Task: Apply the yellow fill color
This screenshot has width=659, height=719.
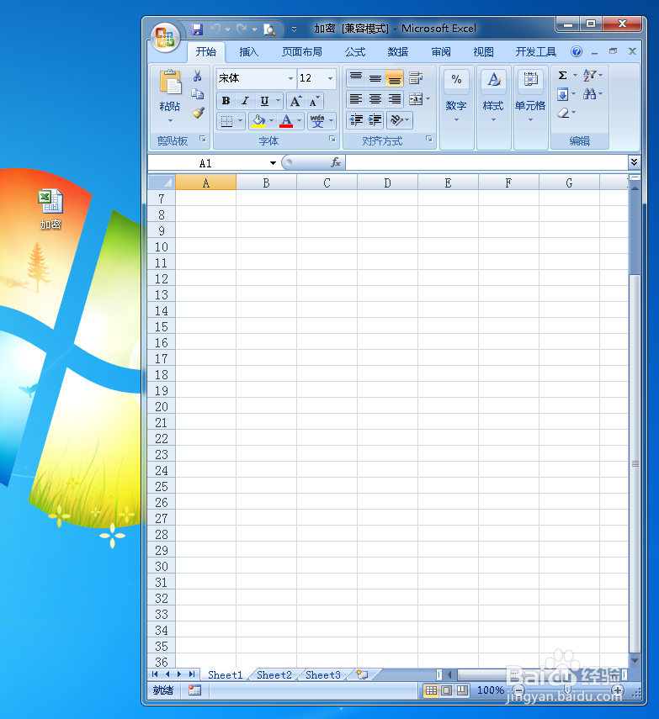Action: point(258,121)
